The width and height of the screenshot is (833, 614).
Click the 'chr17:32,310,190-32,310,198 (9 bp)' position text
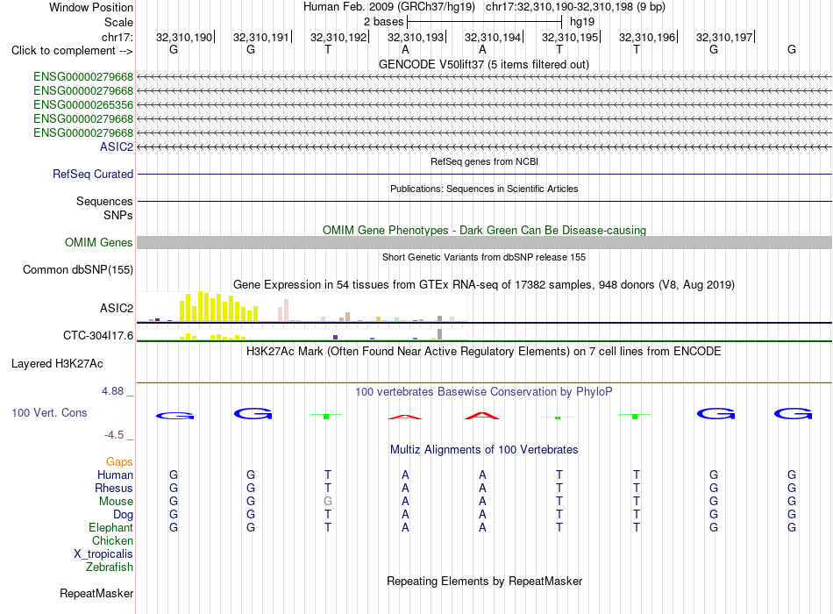pos(575,7)
